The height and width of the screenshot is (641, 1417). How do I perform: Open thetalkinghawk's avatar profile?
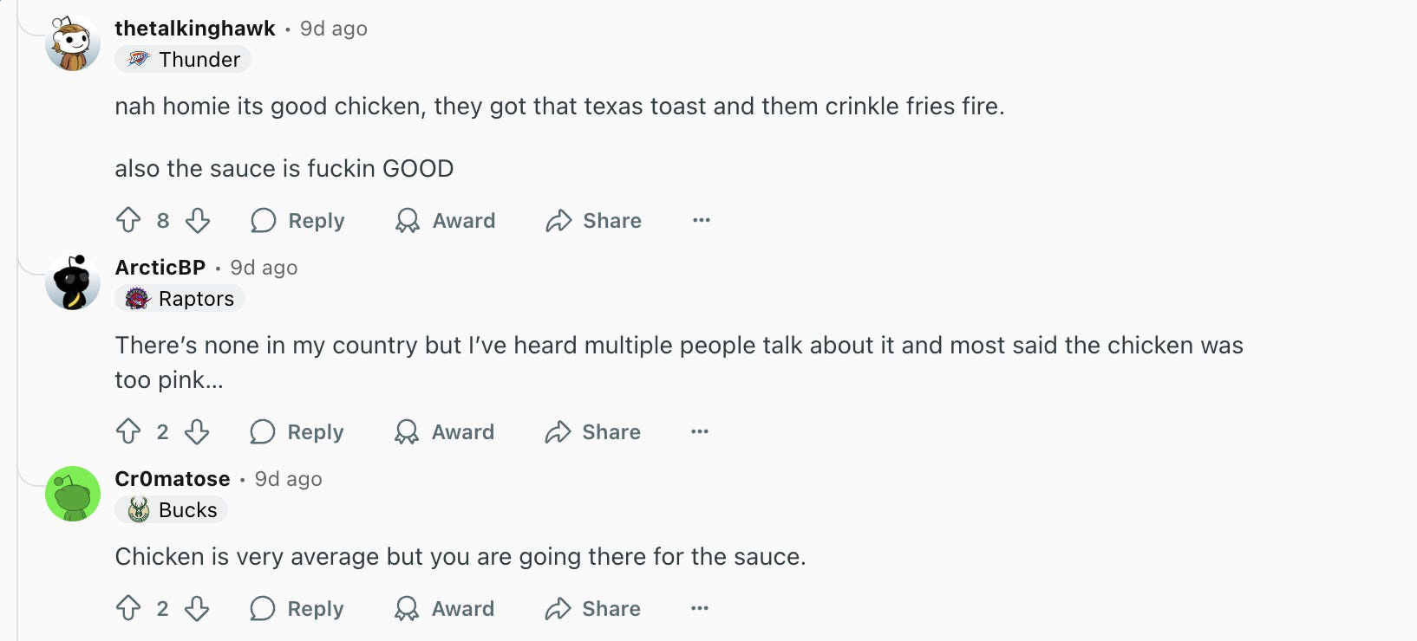pos(73,43)
